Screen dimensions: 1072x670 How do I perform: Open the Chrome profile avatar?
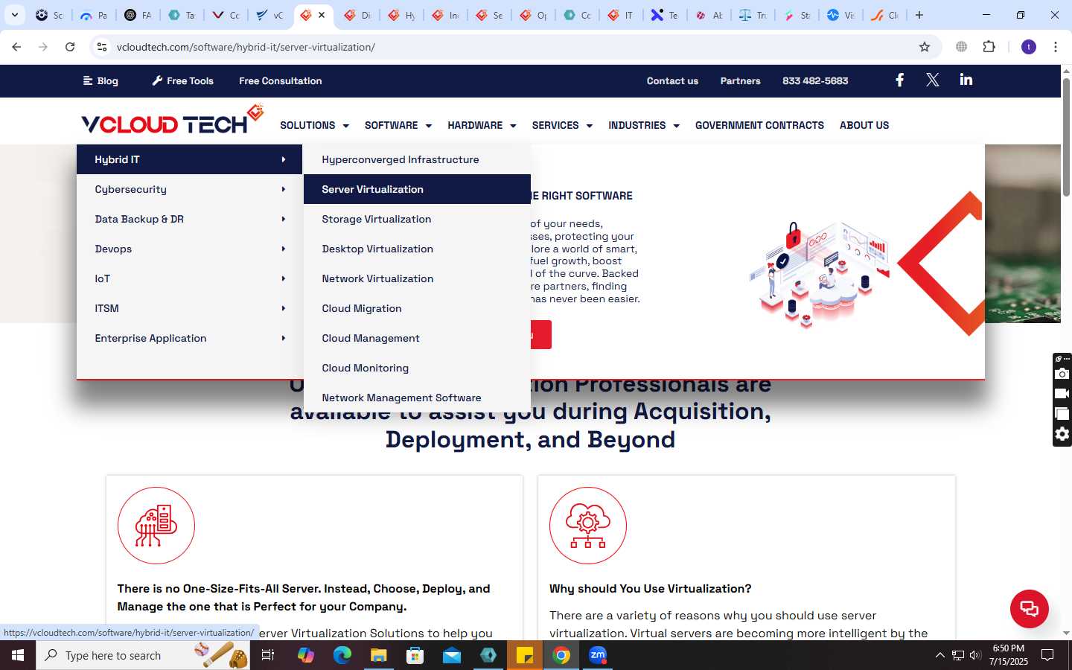coord(1029,47)
